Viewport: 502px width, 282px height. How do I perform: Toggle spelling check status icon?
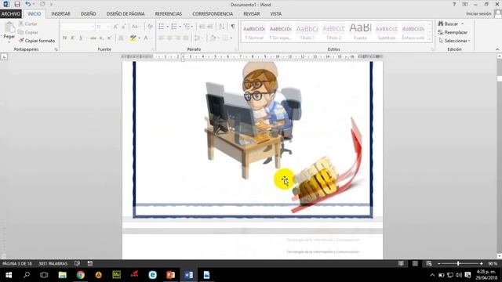pyautogui.click(x=77, y=263)
